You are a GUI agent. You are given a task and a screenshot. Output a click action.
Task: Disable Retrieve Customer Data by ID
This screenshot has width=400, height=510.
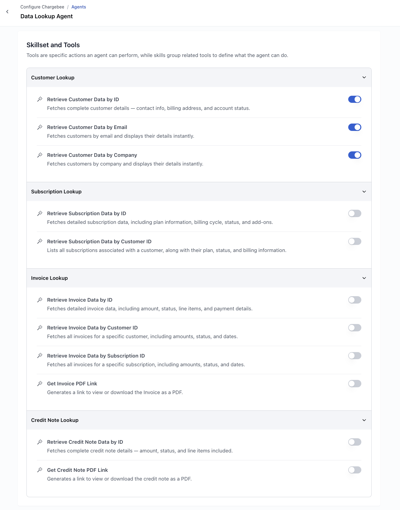(x=354, y=99)
